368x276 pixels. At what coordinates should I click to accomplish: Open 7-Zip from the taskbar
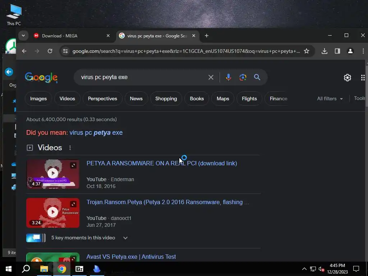79,269
